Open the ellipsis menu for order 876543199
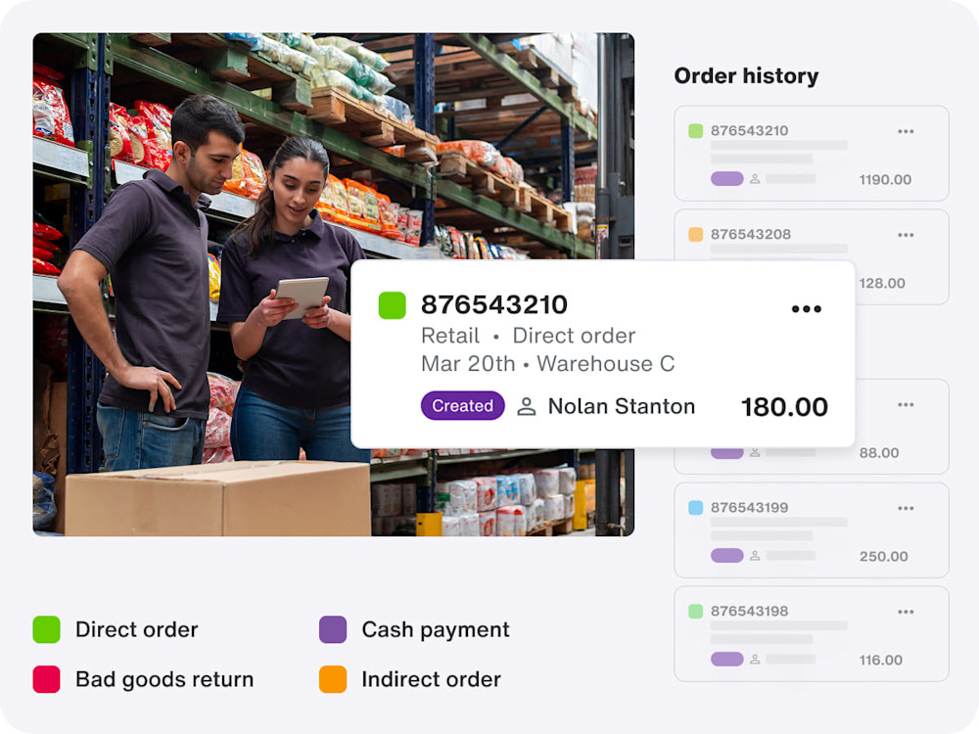979x734 pixels. coord(905,508)
